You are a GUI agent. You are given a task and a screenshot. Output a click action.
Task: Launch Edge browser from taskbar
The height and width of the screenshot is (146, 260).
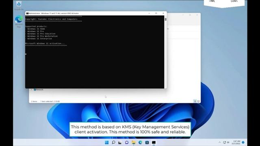point(140,142)
